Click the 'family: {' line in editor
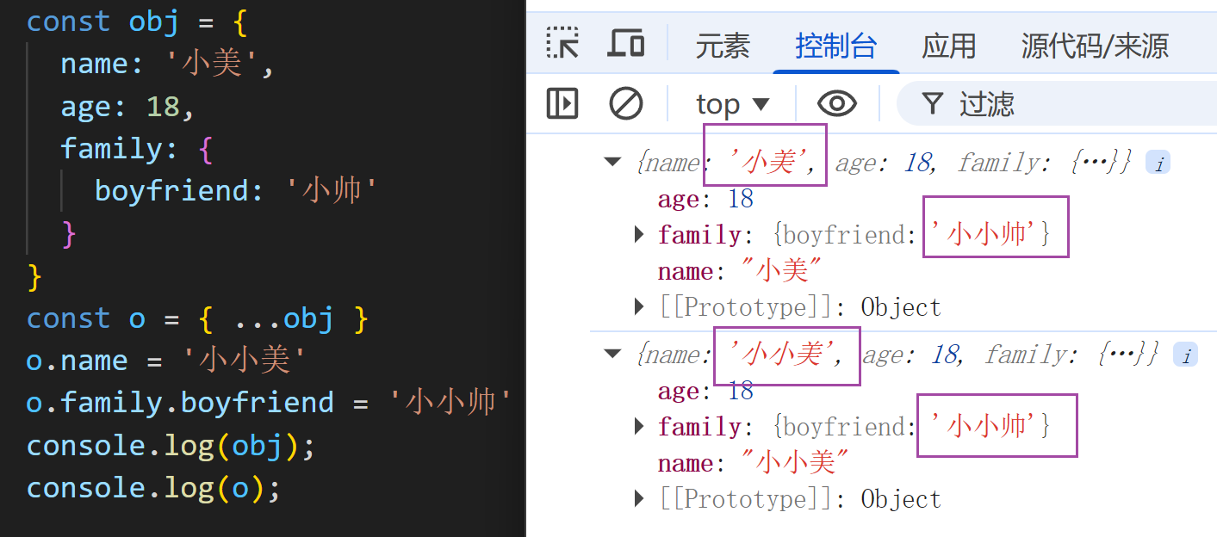The height and width of the screenshot is (537, 1217). (x=136, y=149)
